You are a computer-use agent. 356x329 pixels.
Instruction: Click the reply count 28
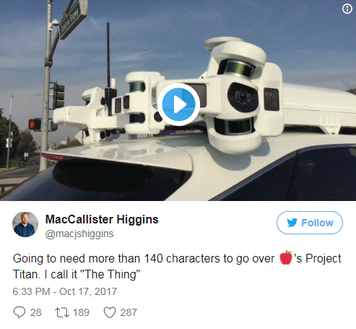(36, 312)
